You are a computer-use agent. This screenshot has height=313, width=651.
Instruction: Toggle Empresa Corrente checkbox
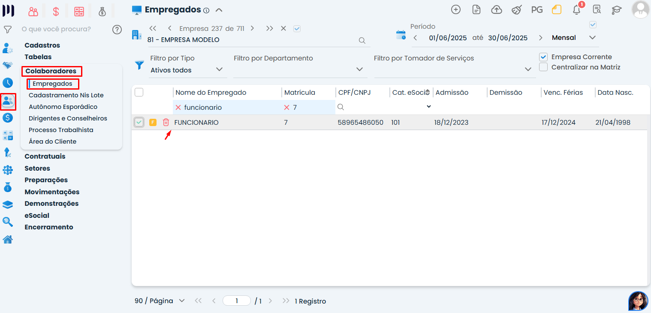click(543, 57)
